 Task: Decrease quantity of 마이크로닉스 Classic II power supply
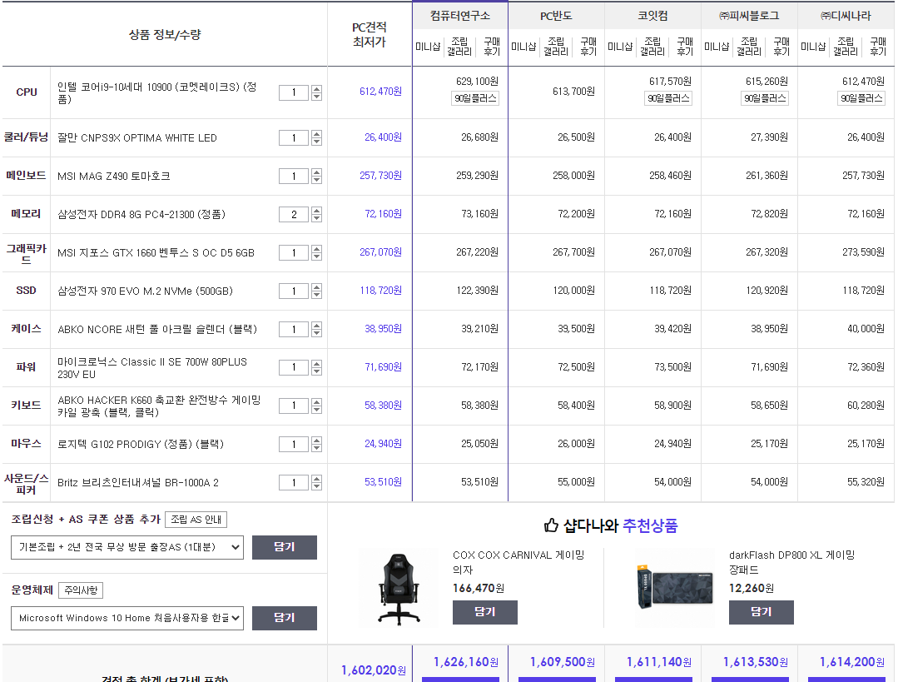317,371
